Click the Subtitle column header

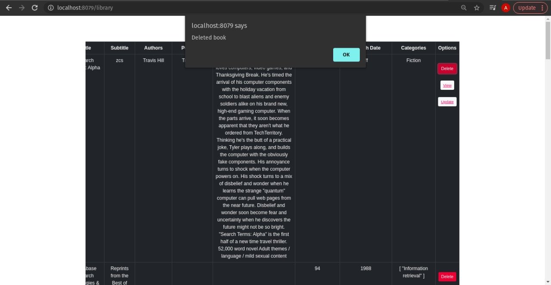[119, 48]
